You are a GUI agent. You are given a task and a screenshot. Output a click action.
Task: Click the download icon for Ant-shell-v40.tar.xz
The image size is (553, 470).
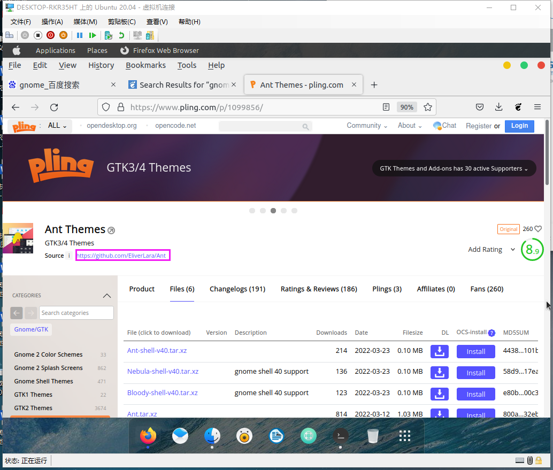(x=440, y=351)
